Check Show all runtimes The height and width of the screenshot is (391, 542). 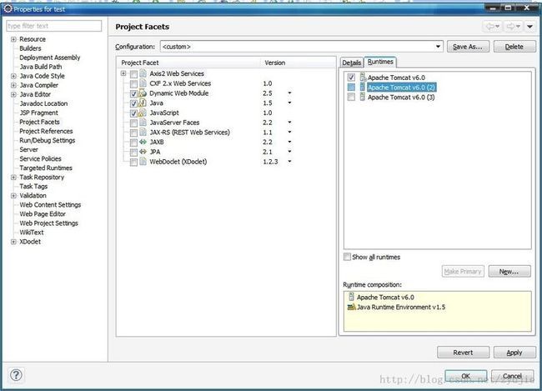coord(347,257)
